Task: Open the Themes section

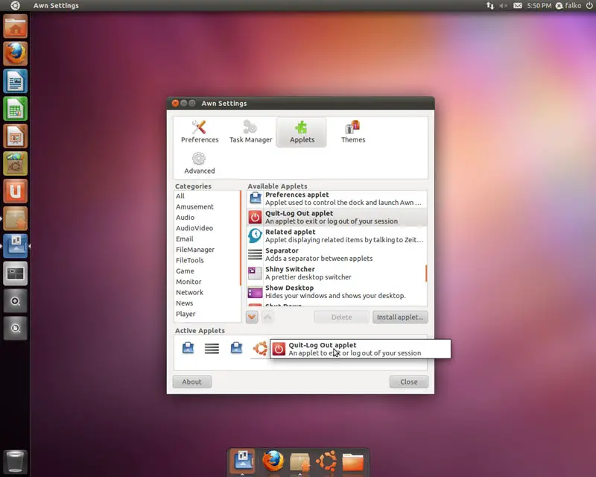Action: pyautogui.click(x=352, y=132)
